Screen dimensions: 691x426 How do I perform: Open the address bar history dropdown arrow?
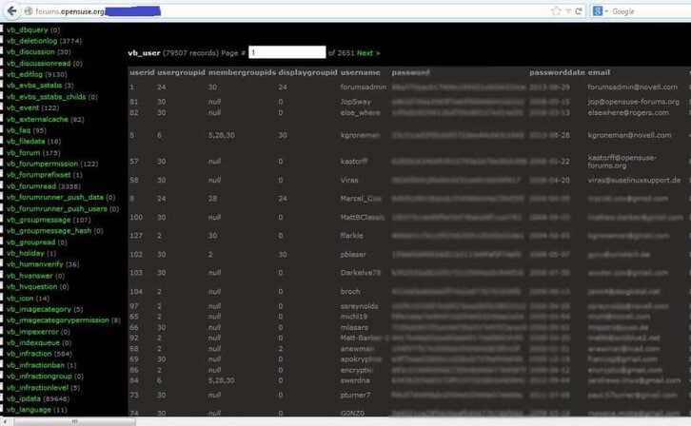568,11
